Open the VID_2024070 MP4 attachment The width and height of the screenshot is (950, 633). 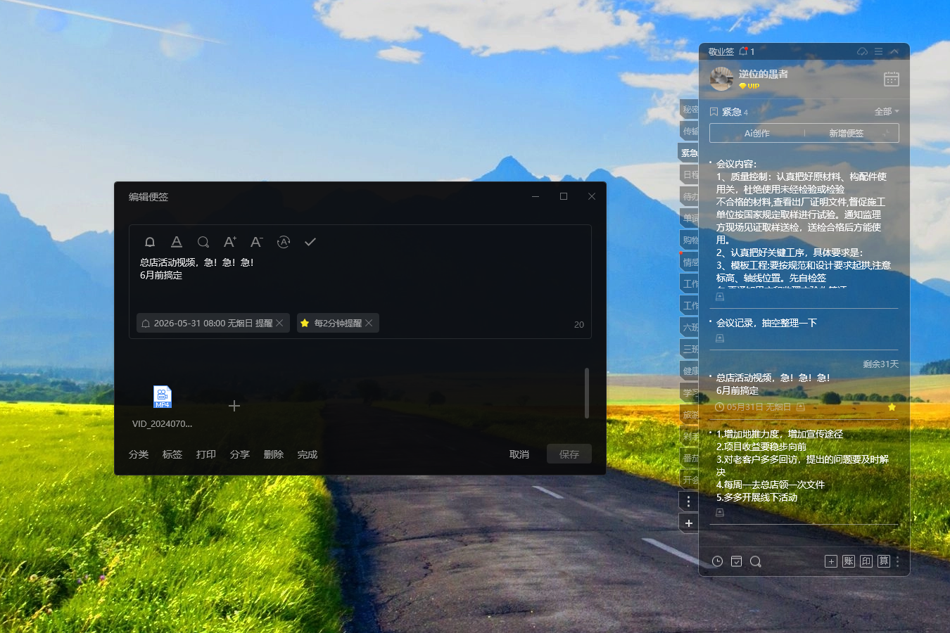(163, 397)
